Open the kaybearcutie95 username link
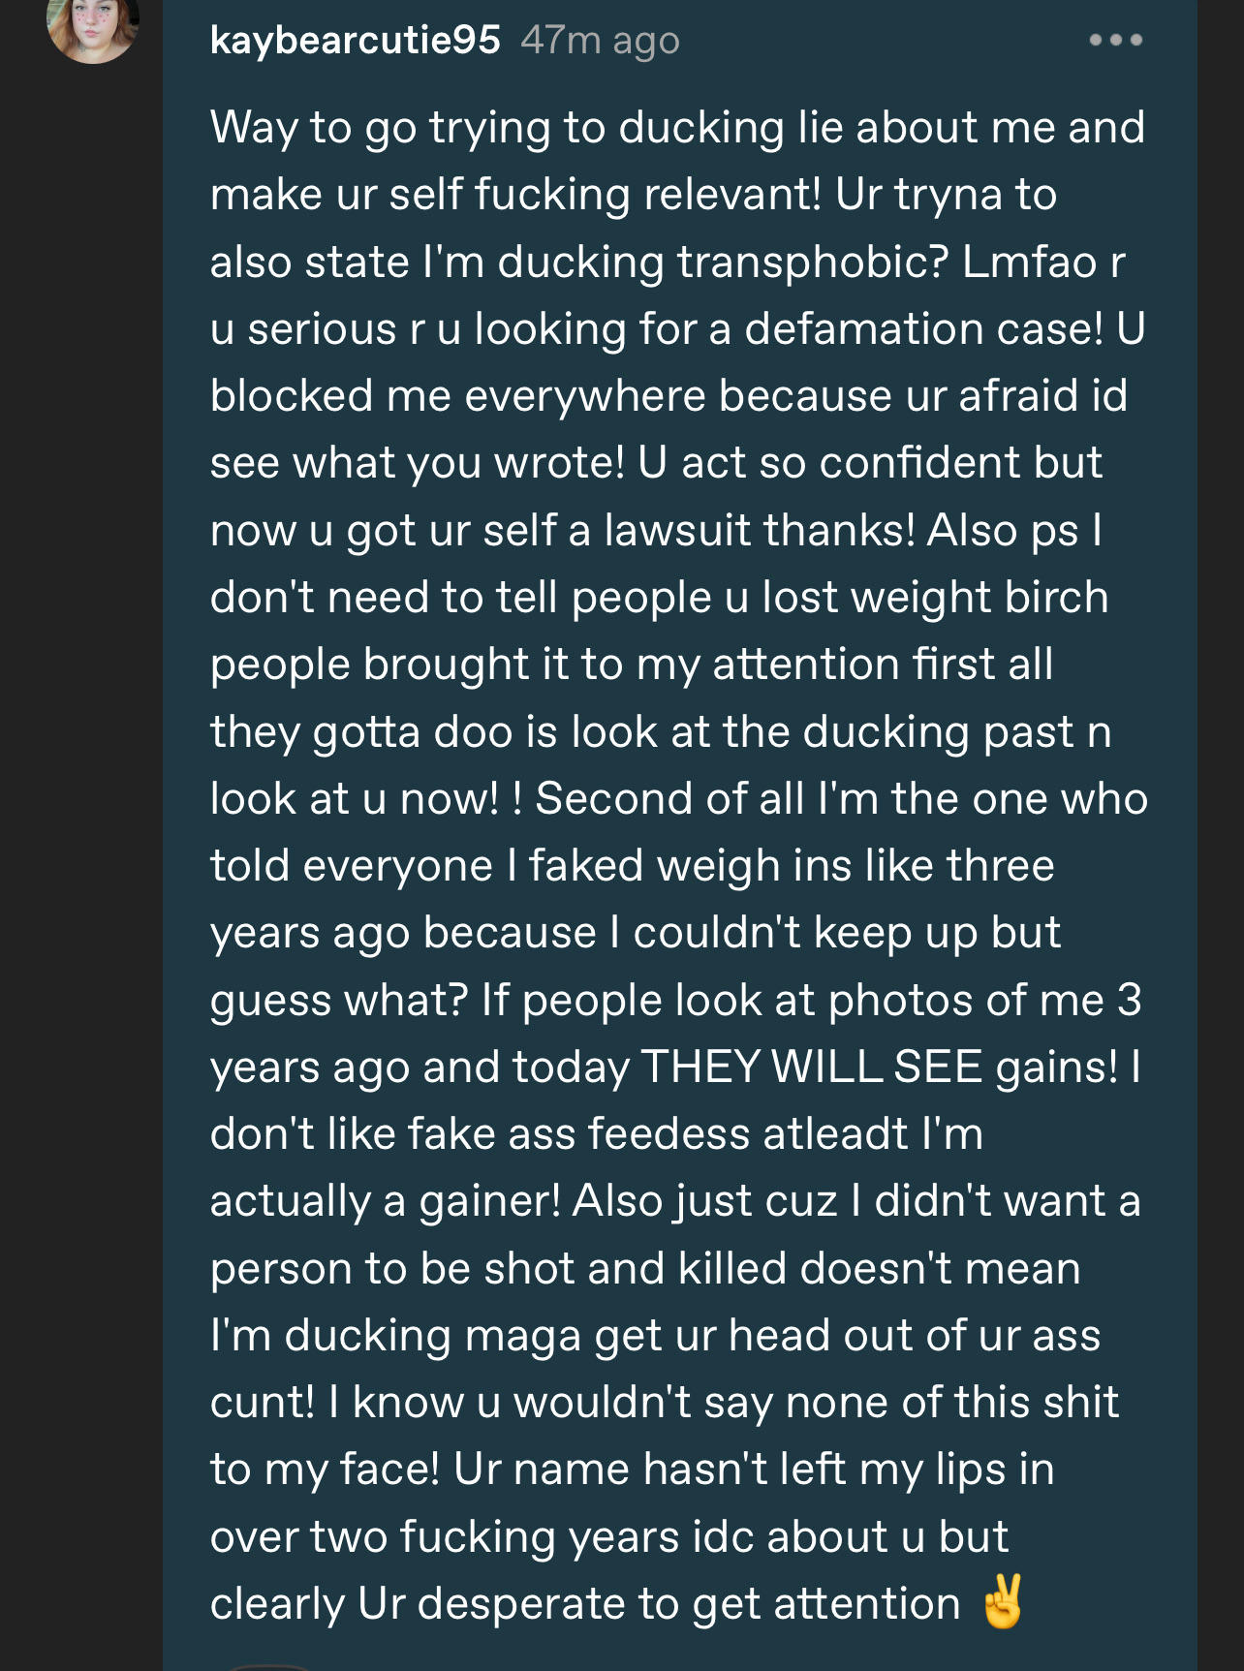 pyautogui.click(x=355, y=41)
